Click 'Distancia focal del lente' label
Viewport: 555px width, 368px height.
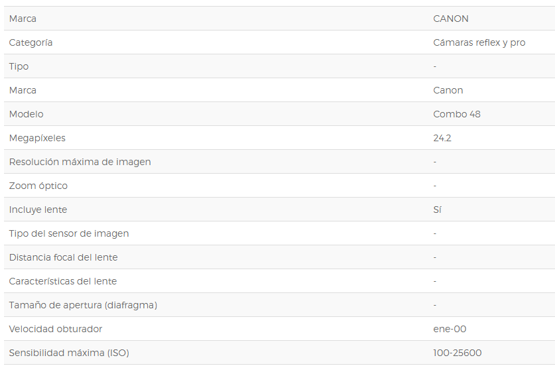(x=64, y=257)
